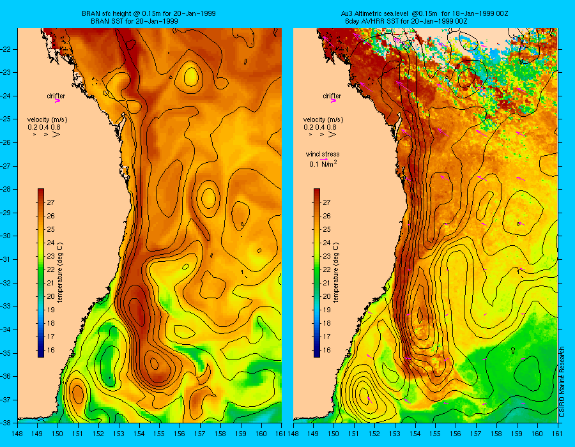Click the "22" tick on left color bar
The width and height of the screenshot is (575, 447).
pyautogui.click(x=50, y=269)
